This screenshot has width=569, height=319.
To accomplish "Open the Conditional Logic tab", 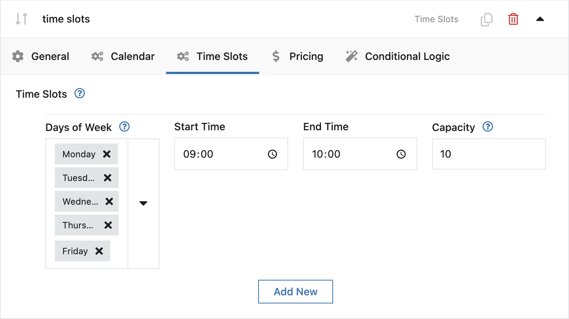I will point(398,56).
